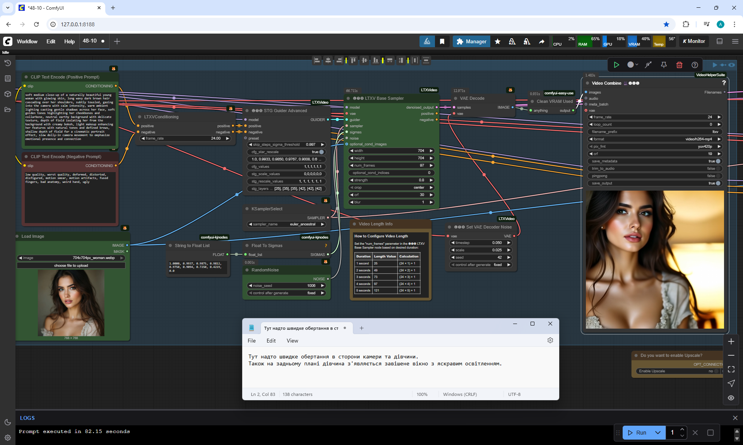
Task: Open the Workflow menu
Action: tap(27, 41)
